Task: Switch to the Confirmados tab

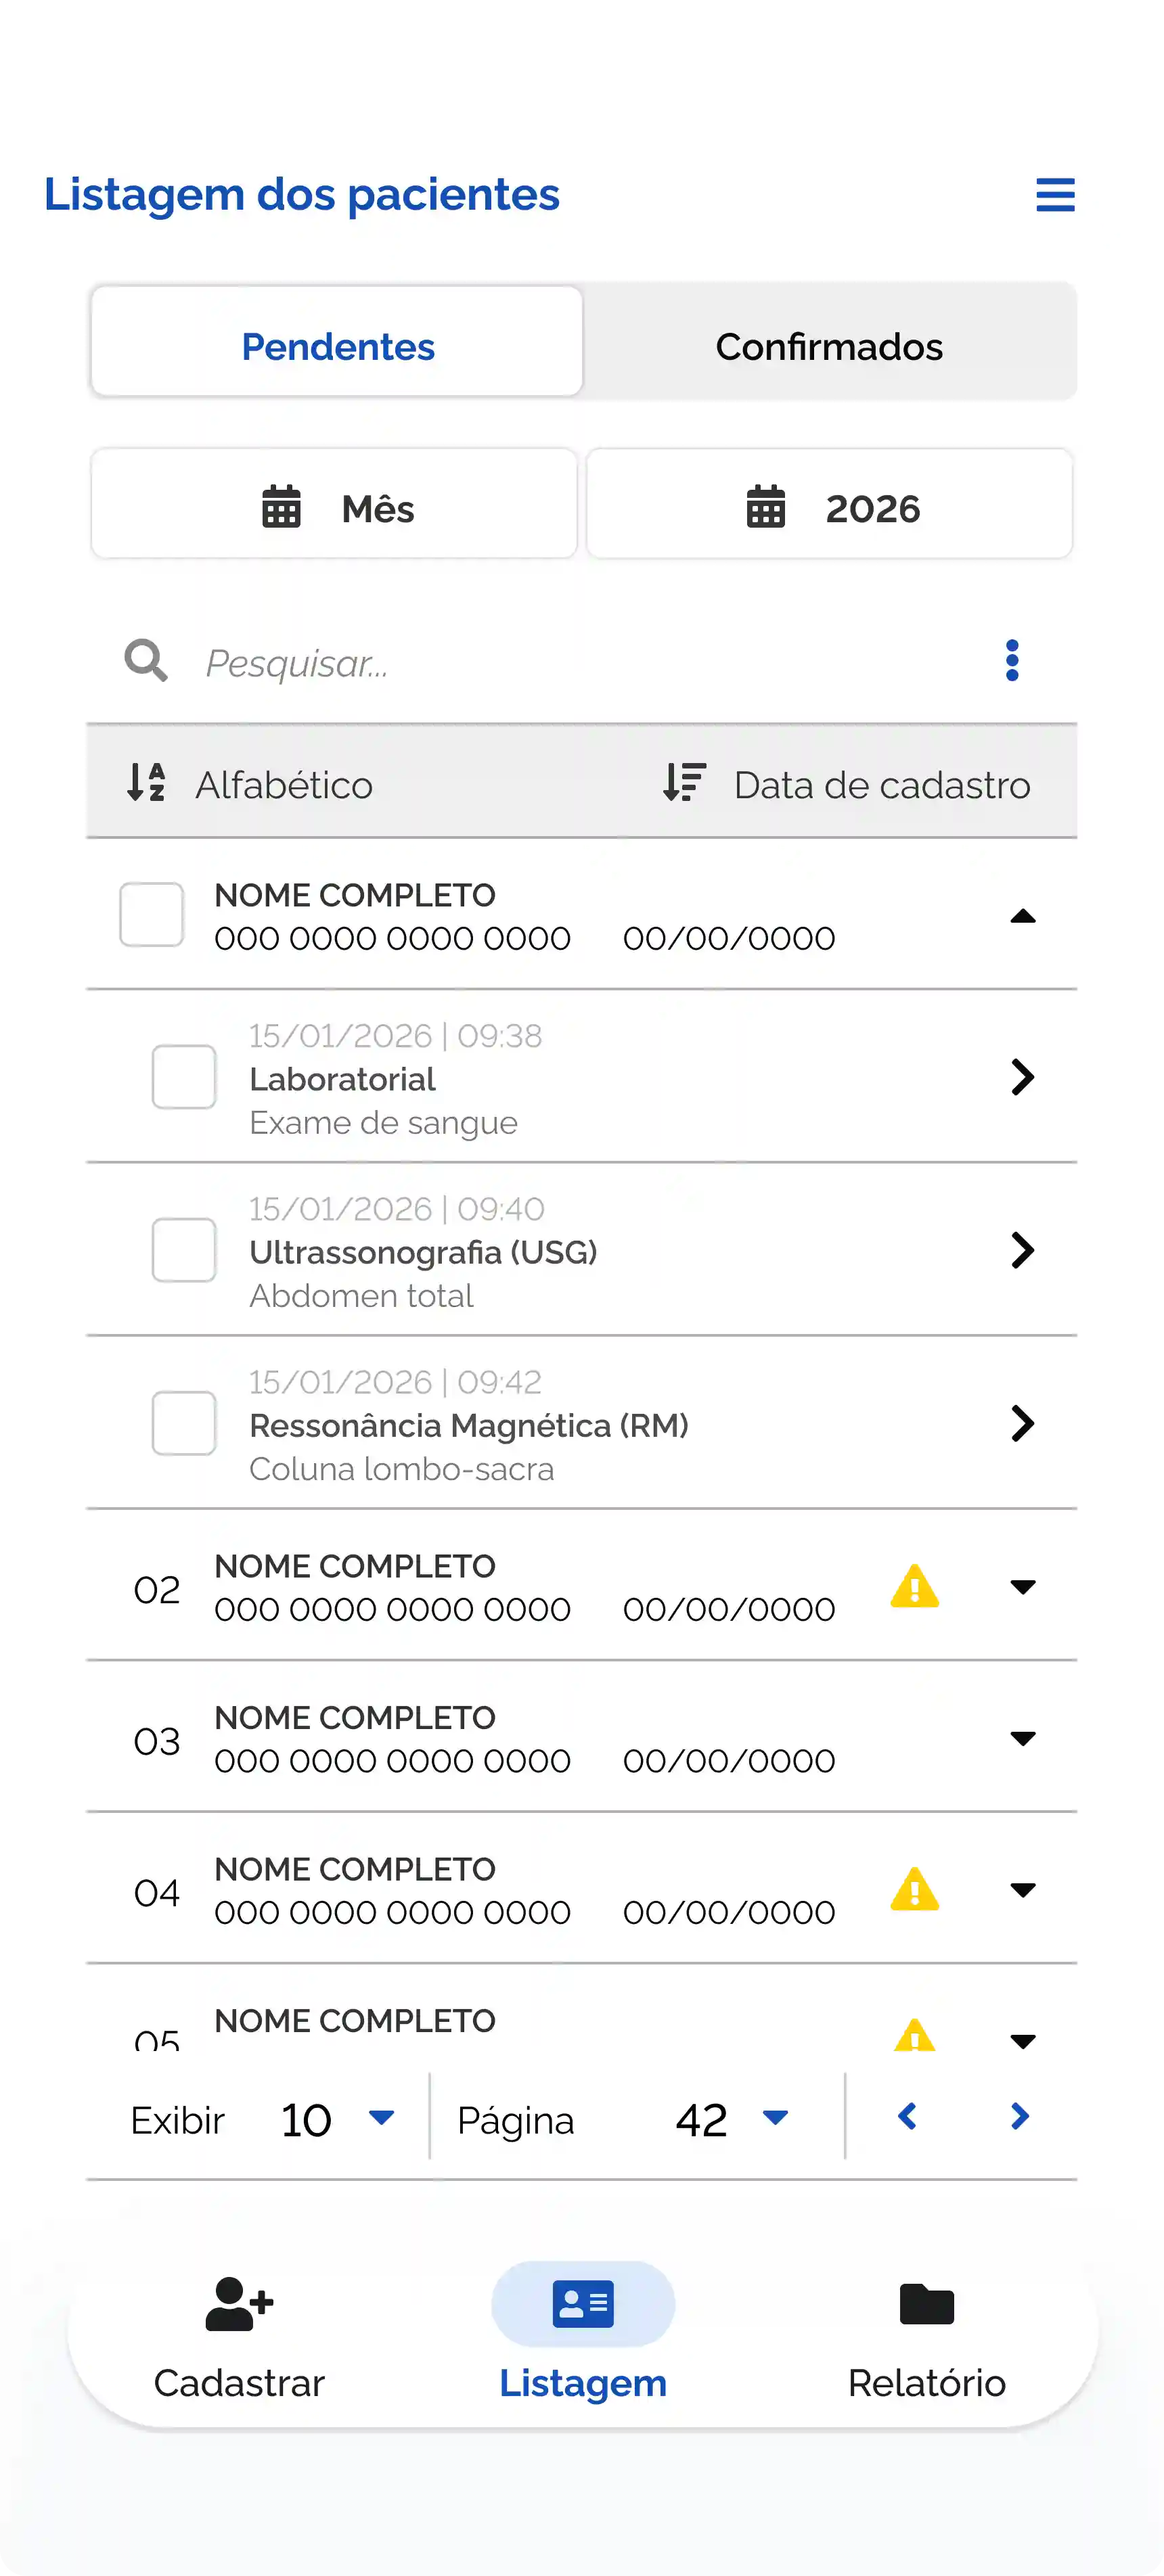Action: 829,346
